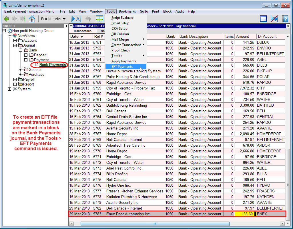Click the split window layout icon
This screenshot has width=293, height=229.
263,19
